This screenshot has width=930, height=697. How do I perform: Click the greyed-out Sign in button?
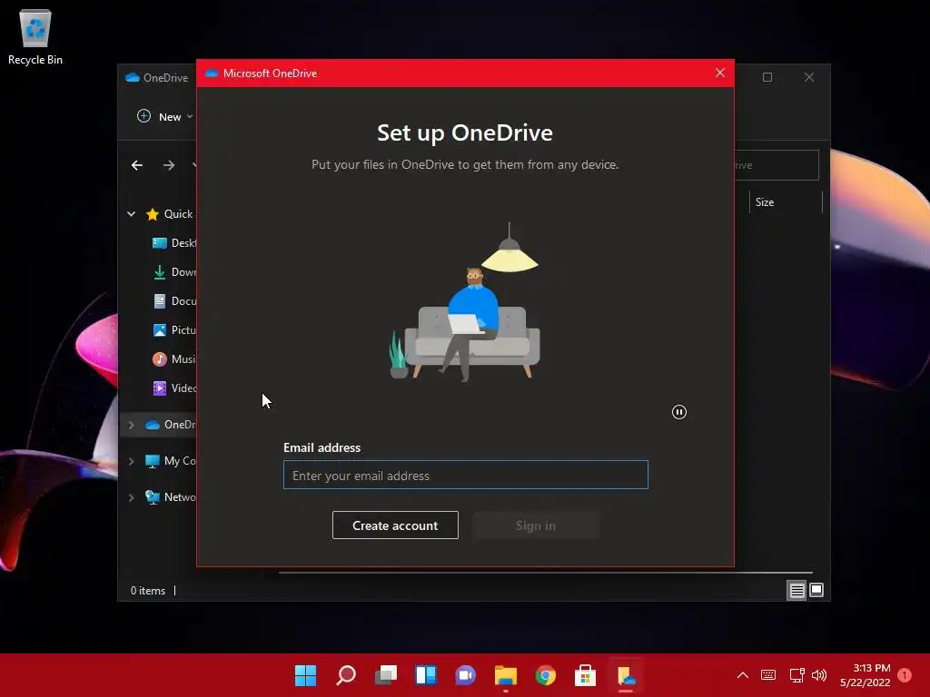click(536, 525)
